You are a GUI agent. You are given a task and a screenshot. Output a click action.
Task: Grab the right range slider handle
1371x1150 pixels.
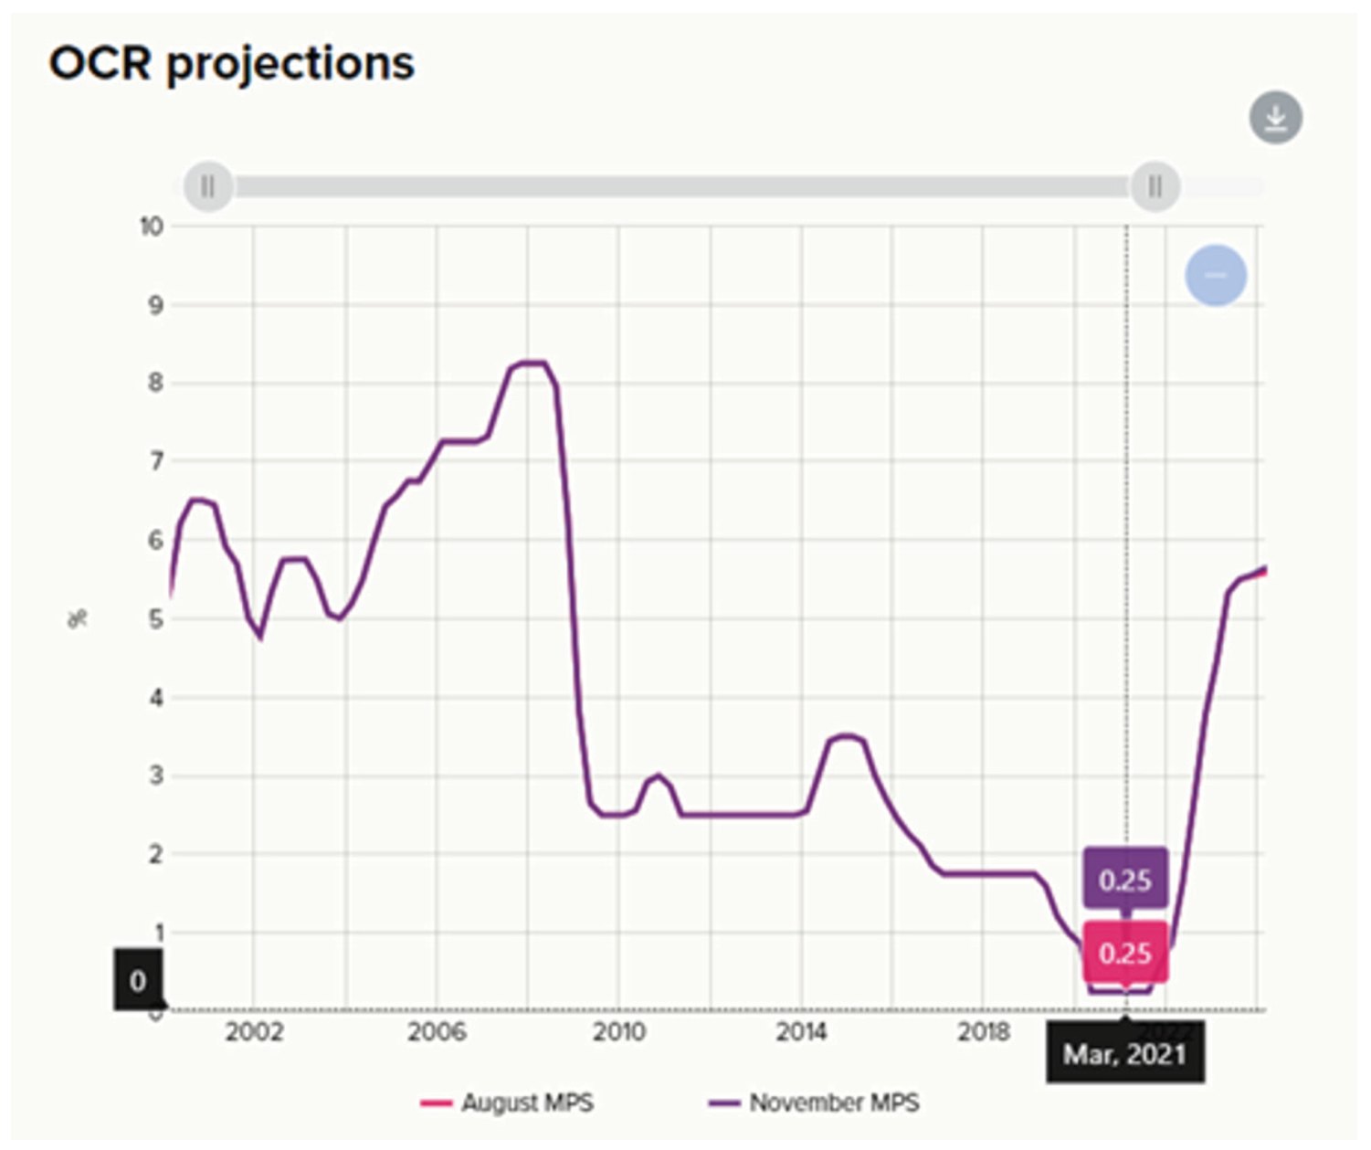pos(1155,186)
